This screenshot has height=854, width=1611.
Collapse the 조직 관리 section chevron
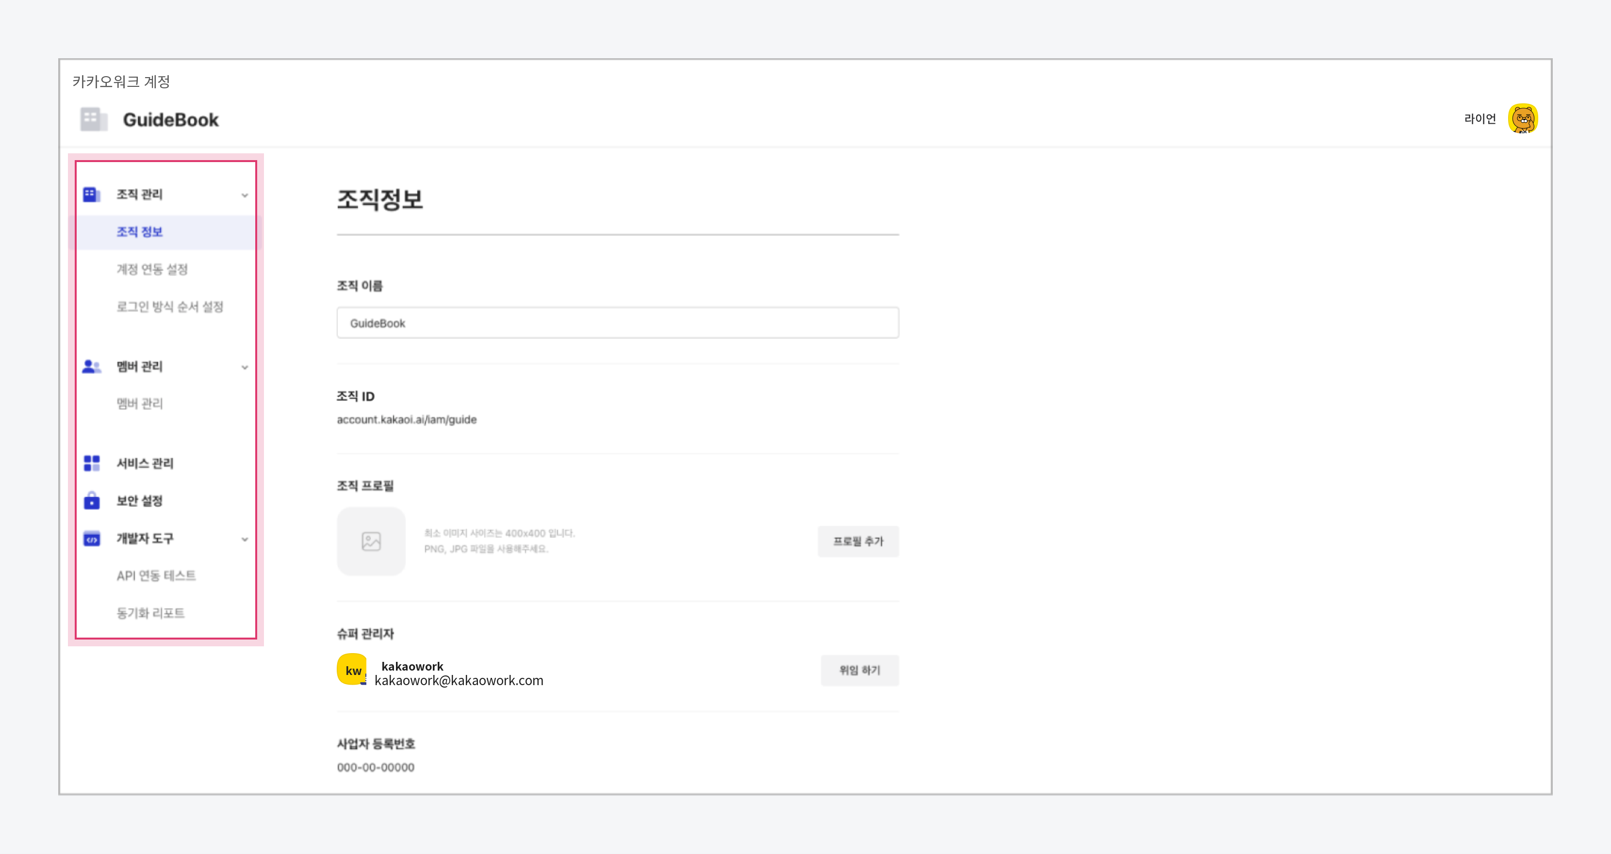click(x=245, y=195)
